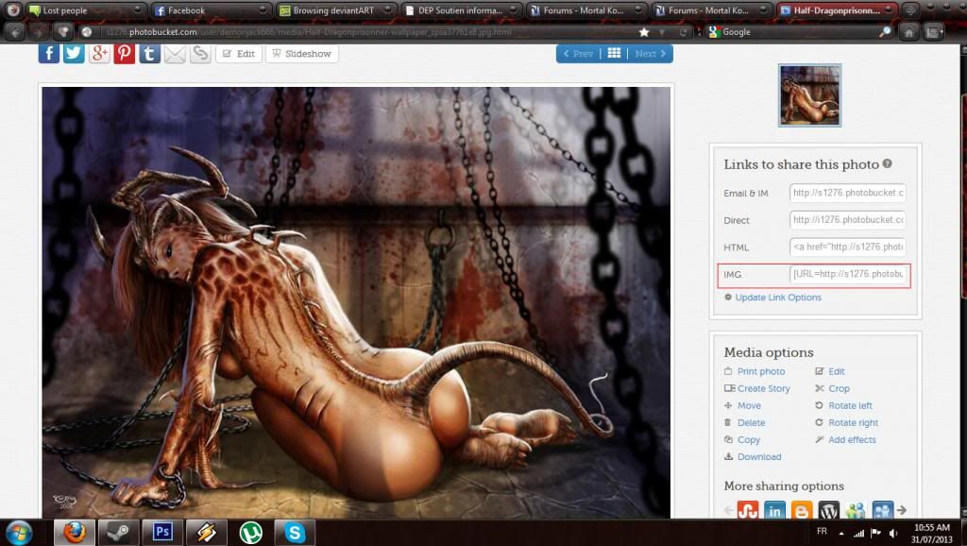
Task: Share on WordPress
Action: pos(829,510)
